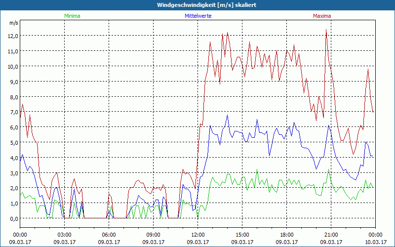Select the 12,0 y-axis value
Screen dimensions: 395x247
pyautogui.click(x=13, y=36)
